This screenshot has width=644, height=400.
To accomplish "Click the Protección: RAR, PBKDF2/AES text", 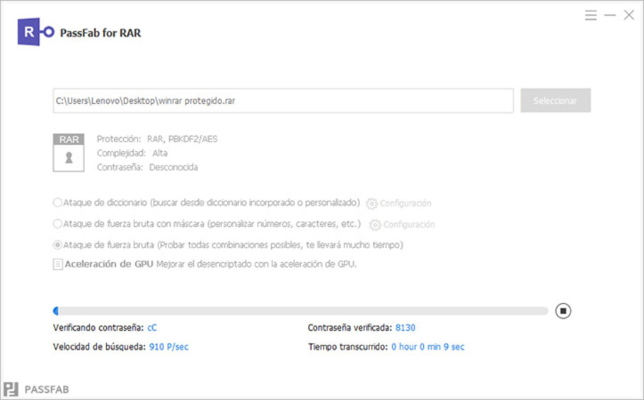I will (x=157, y=139).
